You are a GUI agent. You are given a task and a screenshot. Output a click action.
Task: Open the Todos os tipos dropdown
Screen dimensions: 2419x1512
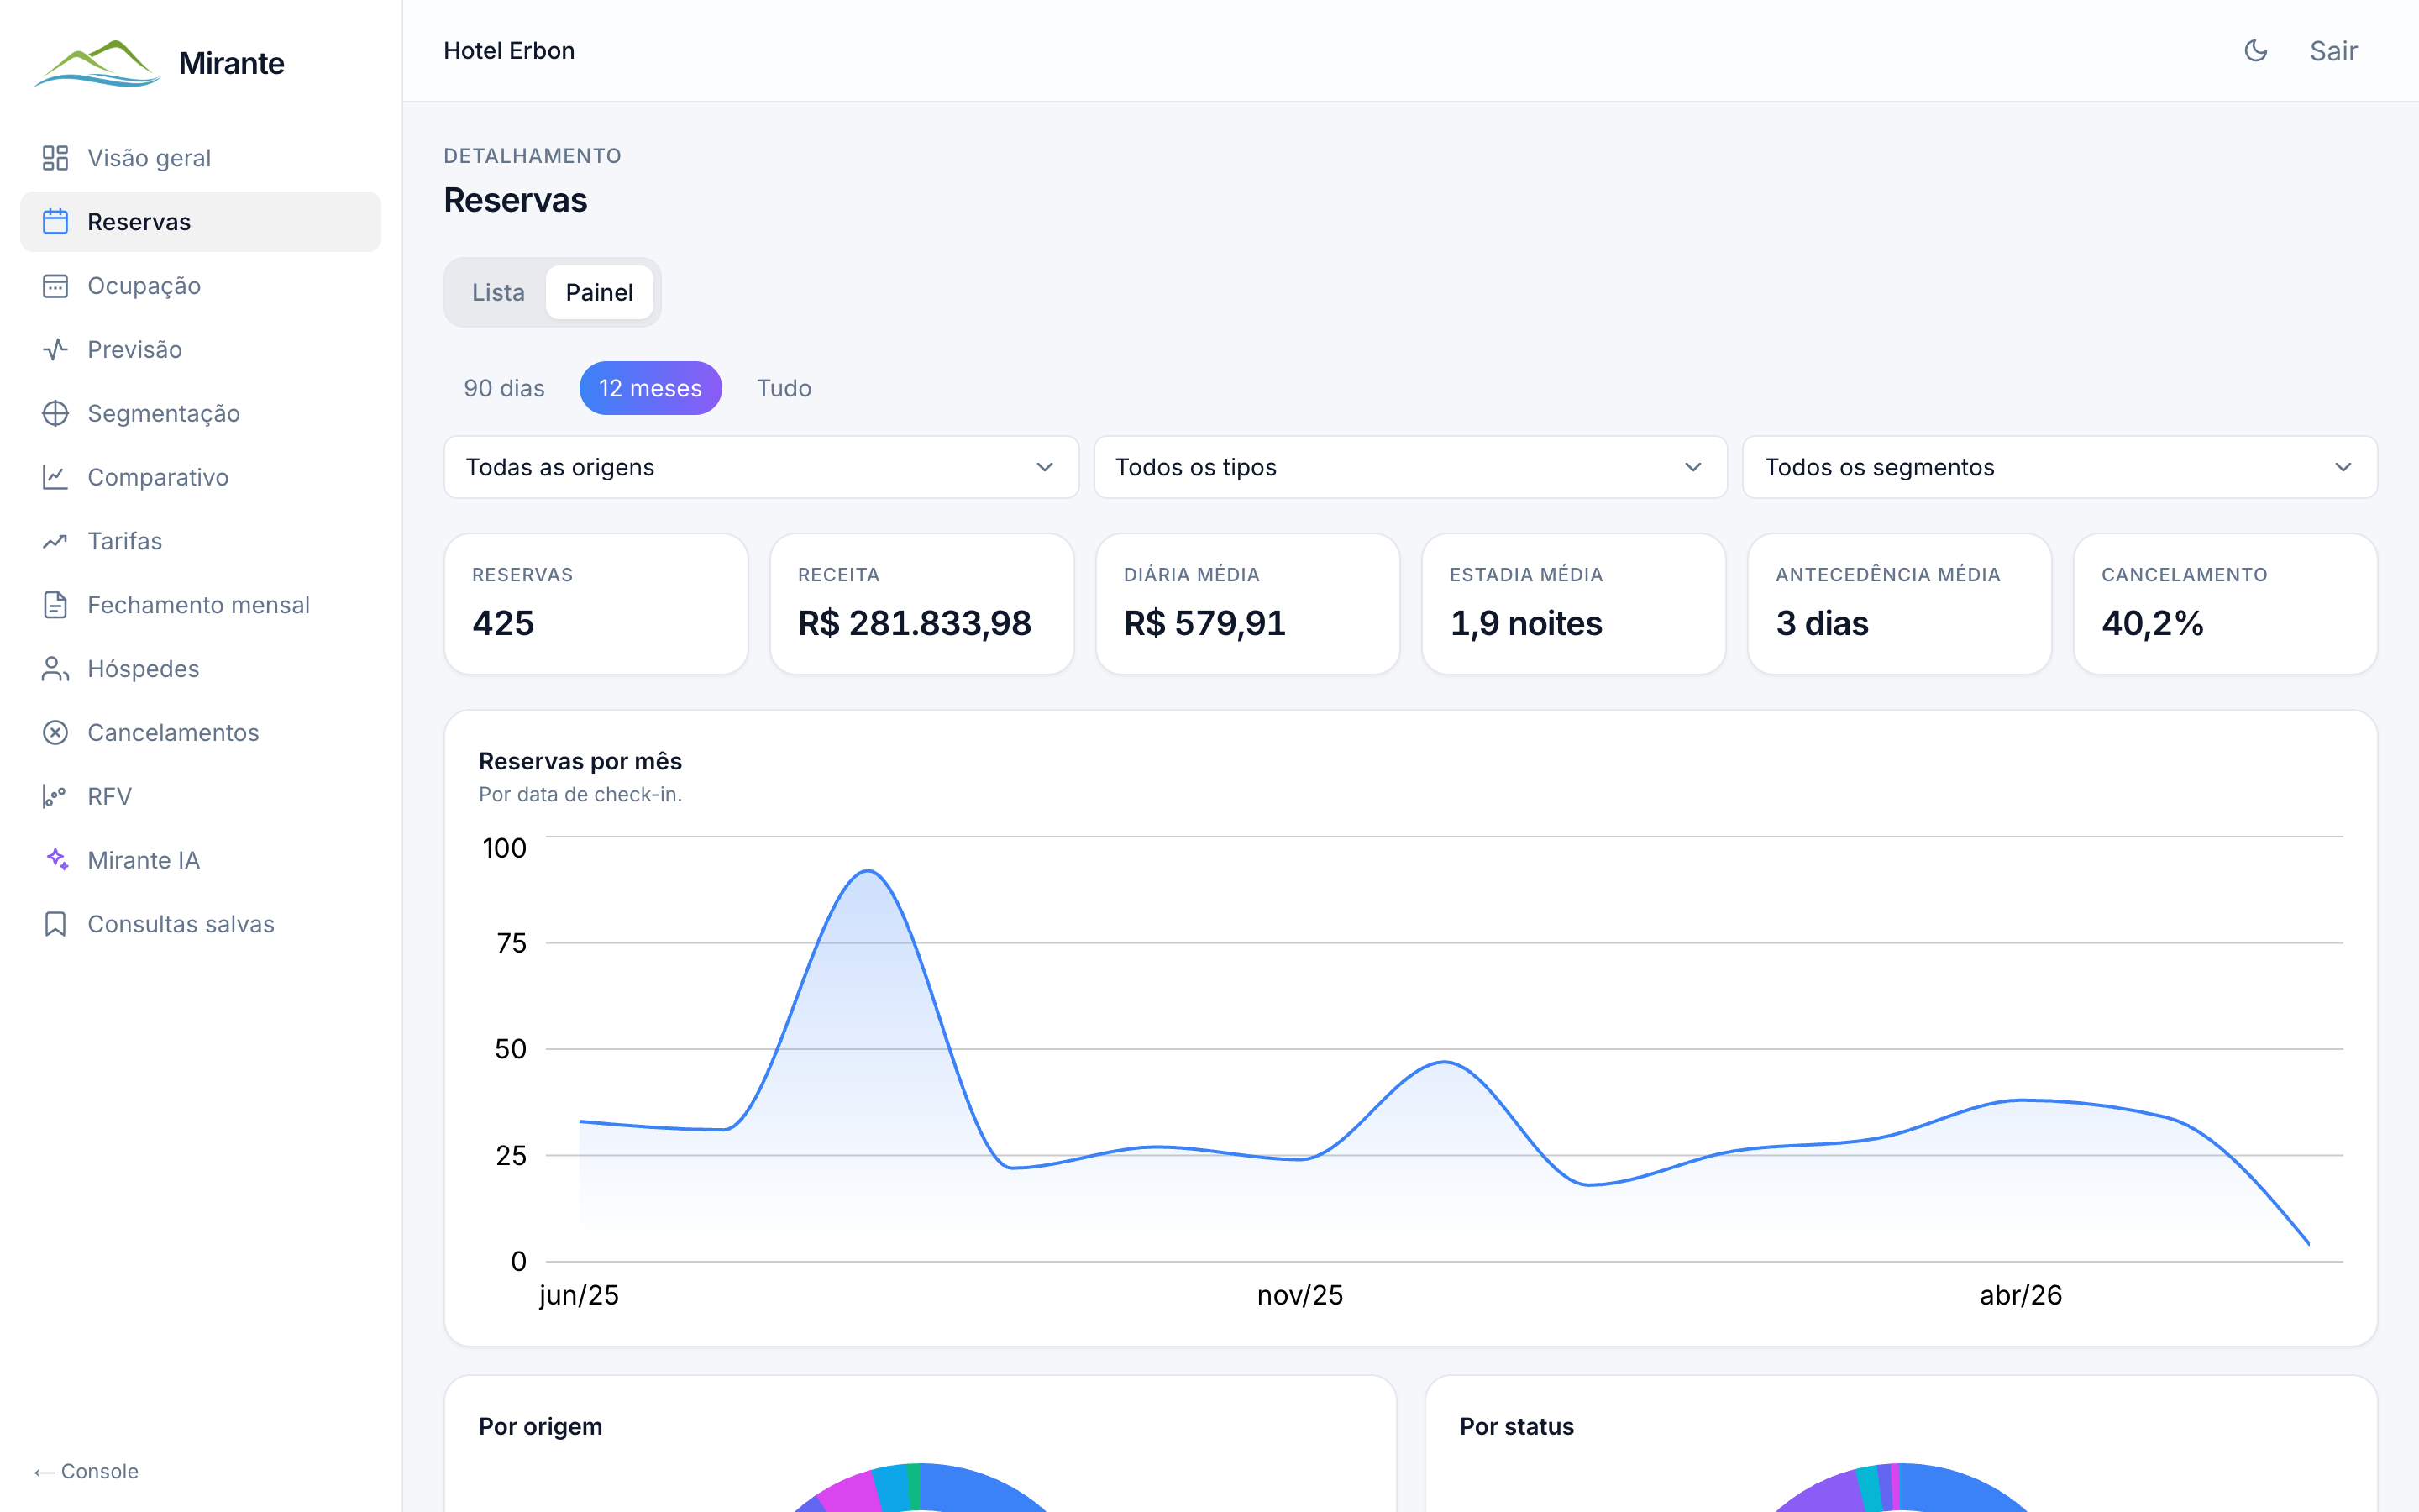tap(1410, 467)
